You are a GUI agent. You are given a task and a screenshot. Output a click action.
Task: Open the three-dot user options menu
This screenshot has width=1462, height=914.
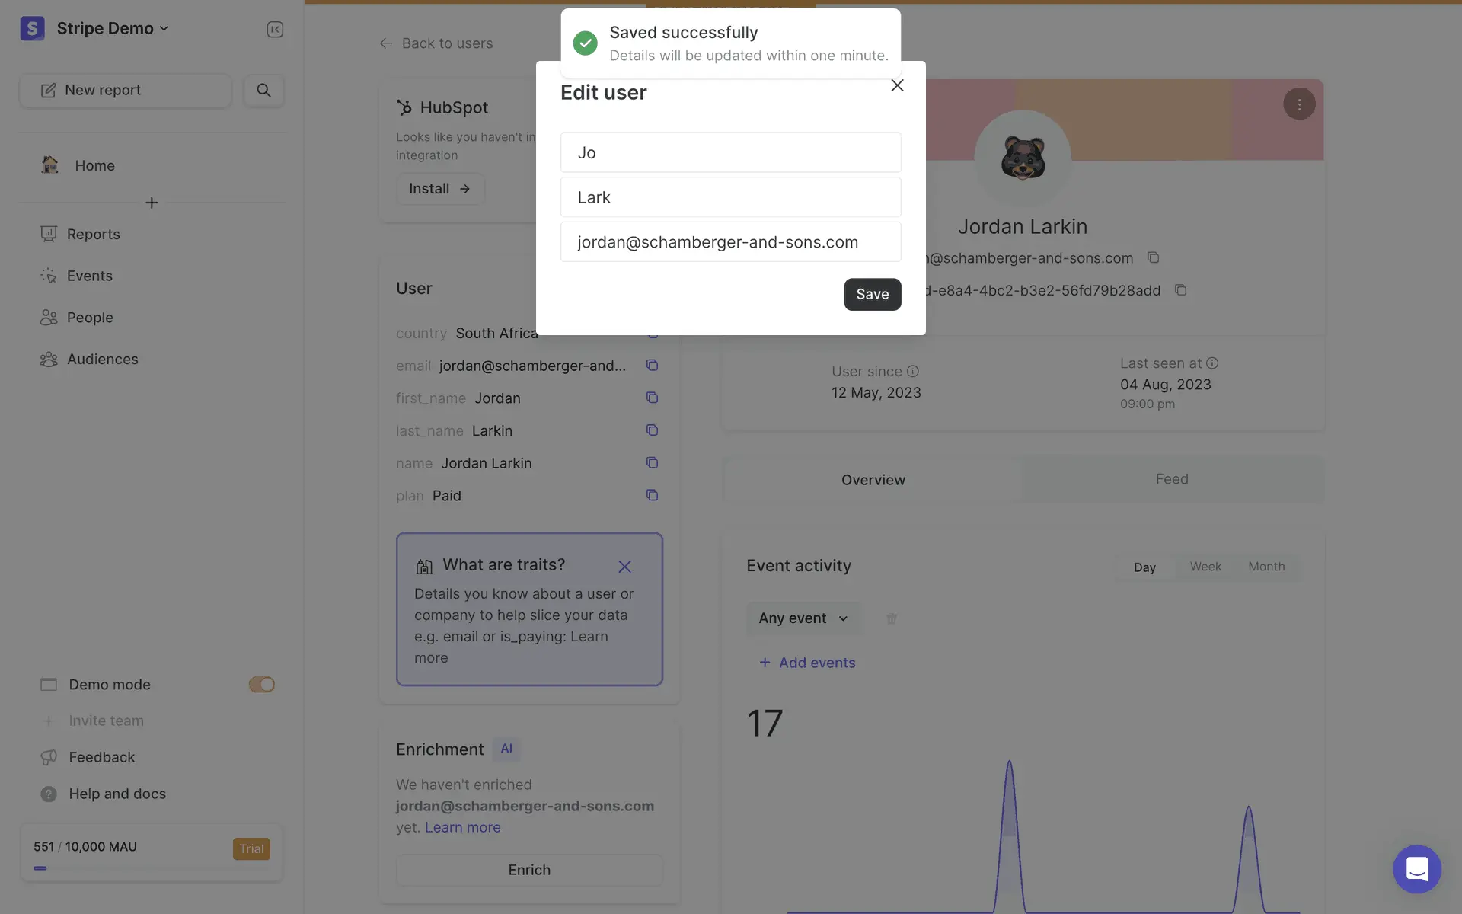click(1299, 104)
